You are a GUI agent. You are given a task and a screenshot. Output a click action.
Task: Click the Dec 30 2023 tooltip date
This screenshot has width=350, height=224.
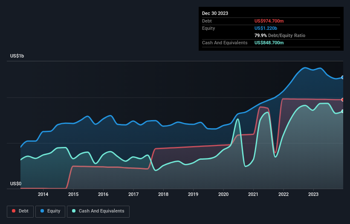pos(215,13)
